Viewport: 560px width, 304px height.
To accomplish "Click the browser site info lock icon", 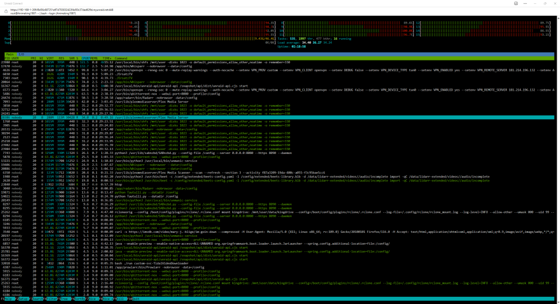I will [6, 11].
